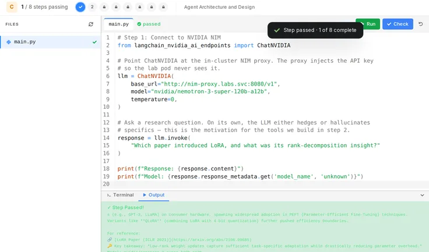Click the passed status indicator
This screenshot has width=429, height=252.
149,24
